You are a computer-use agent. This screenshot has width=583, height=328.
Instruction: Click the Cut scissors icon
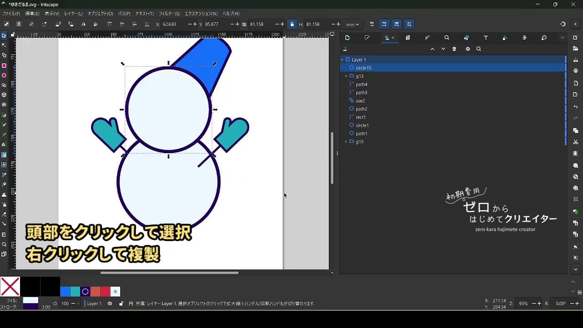click(x=576, y=142)
